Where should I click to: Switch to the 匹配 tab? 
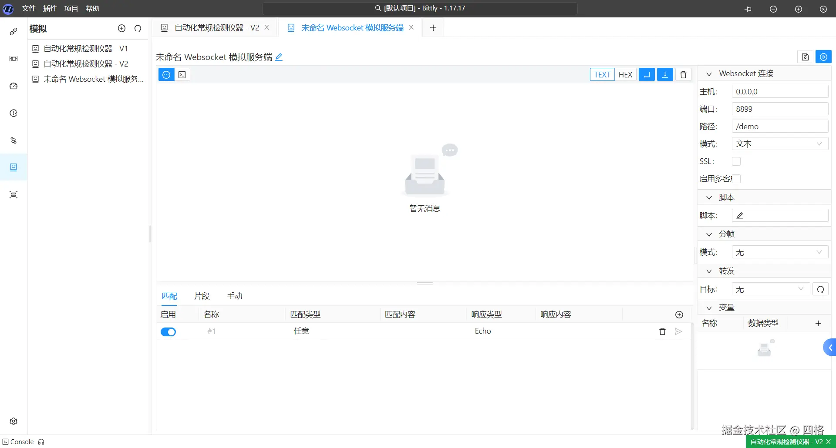coord(169,296)
